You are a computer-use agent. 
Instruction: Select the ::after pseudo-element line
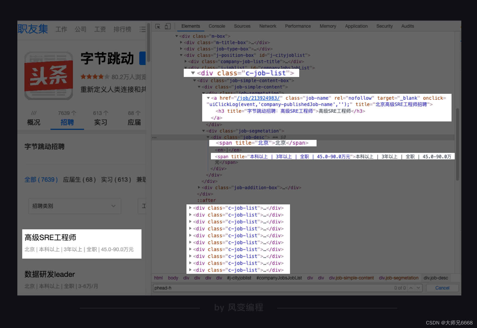click(206, 200)
